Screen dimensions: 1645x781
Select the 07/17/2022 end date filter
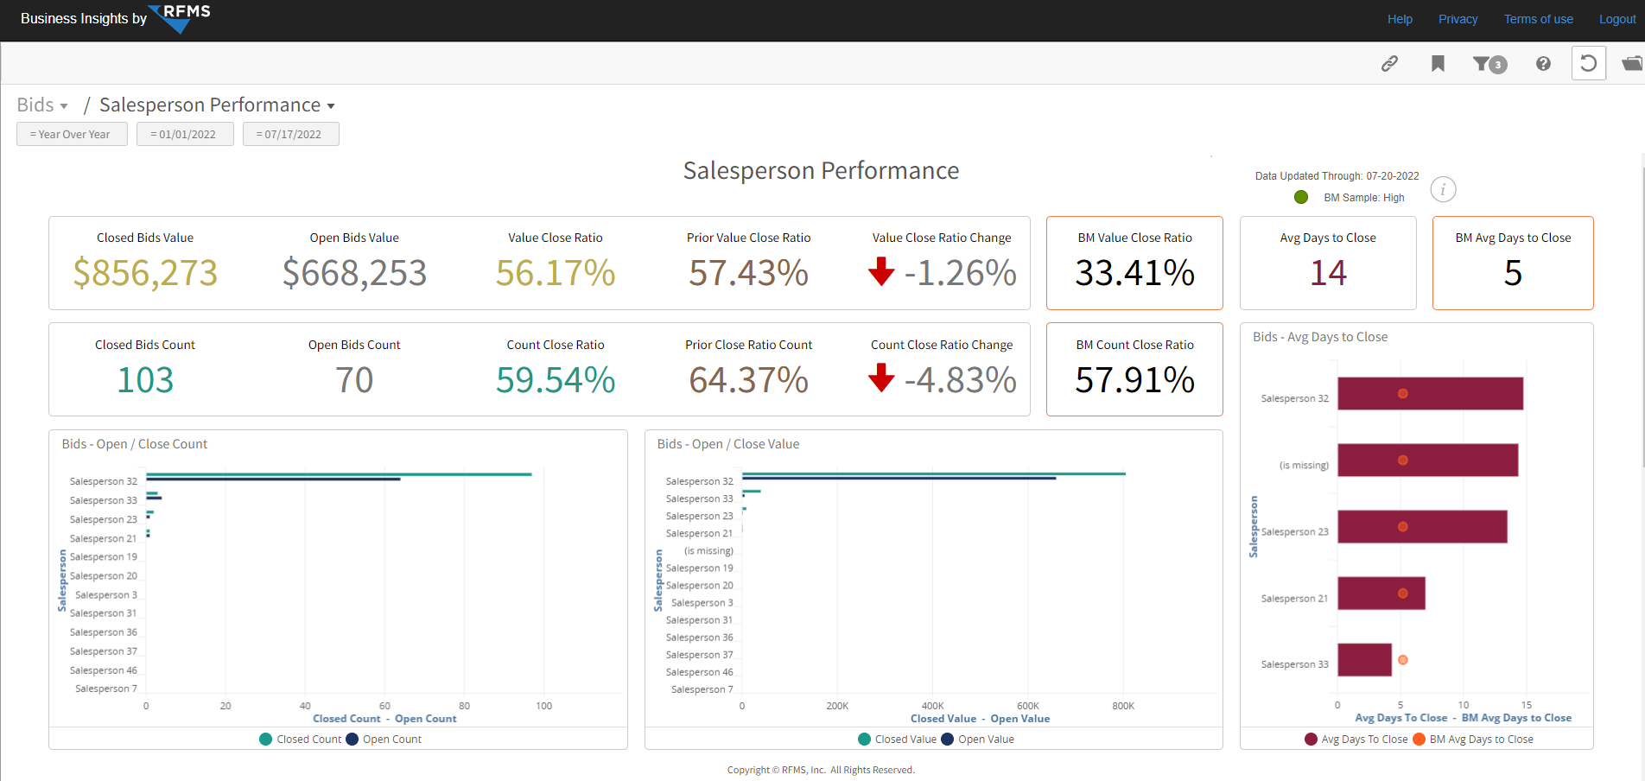[x=290, y=134]
